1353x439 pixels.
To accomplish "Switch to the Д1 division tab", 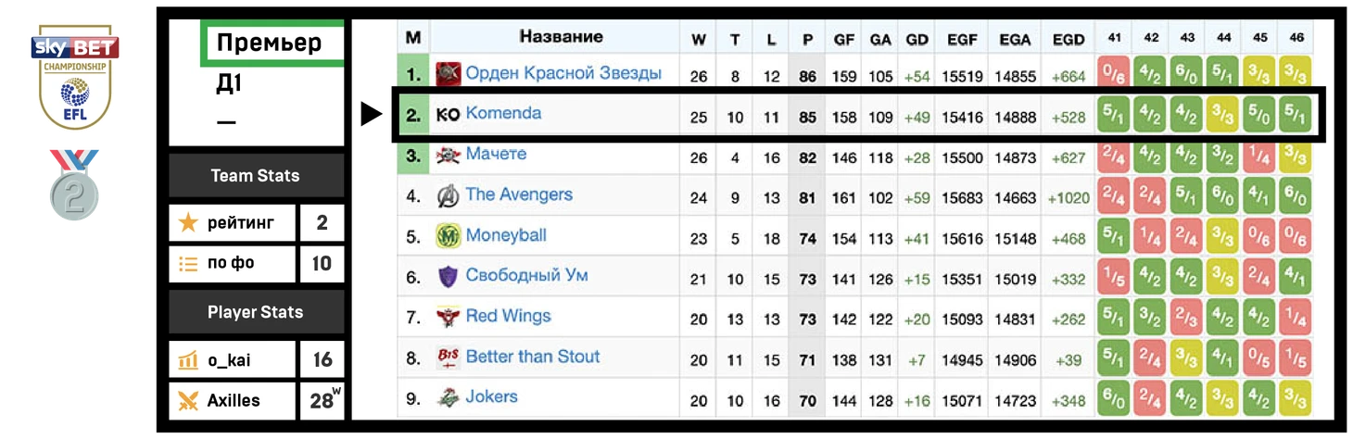I will point(229,84).
